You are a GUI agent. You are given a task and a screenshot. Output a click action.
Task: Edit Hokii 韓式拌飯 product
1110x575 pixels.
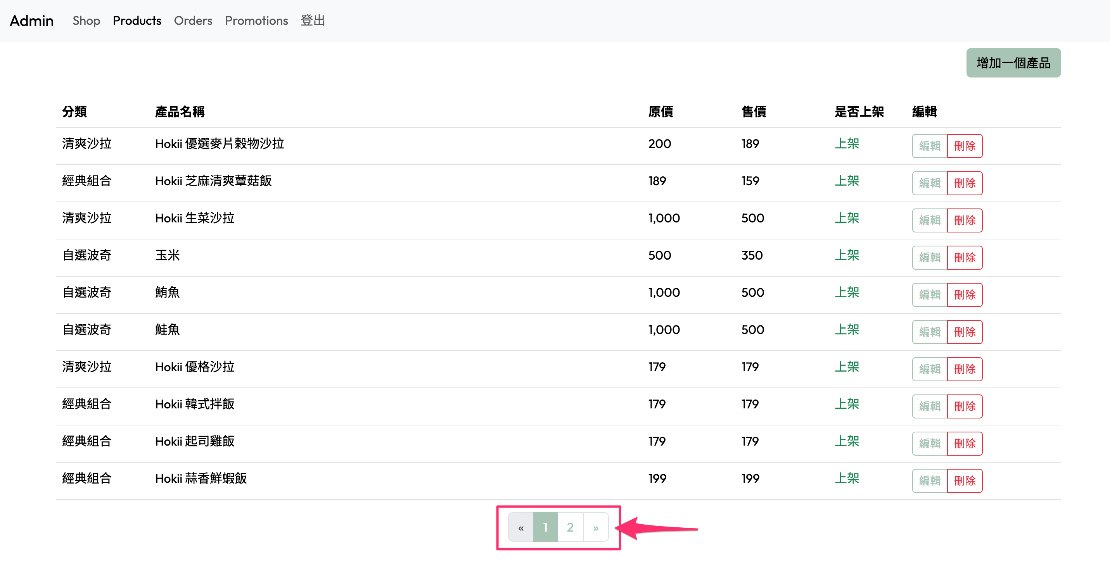coord(929,406)
